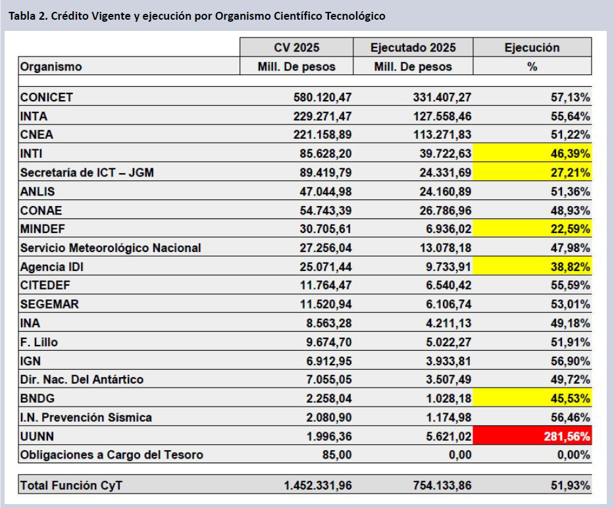Click the yellow 46,39% cell for INTI
614x508 pixels.
pyautogui.click(x=532, y=153)
